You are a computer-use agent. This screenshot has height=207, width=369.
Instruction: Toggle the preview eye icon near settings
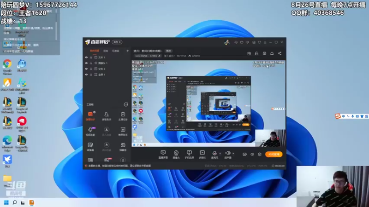252,154
